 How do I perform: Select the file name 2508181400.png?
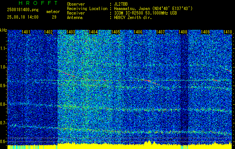tap(23, 10)
